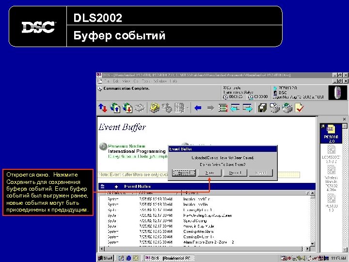Open the View menu
The width and height of the screenshot is (349, 262).
pos(126,82)
